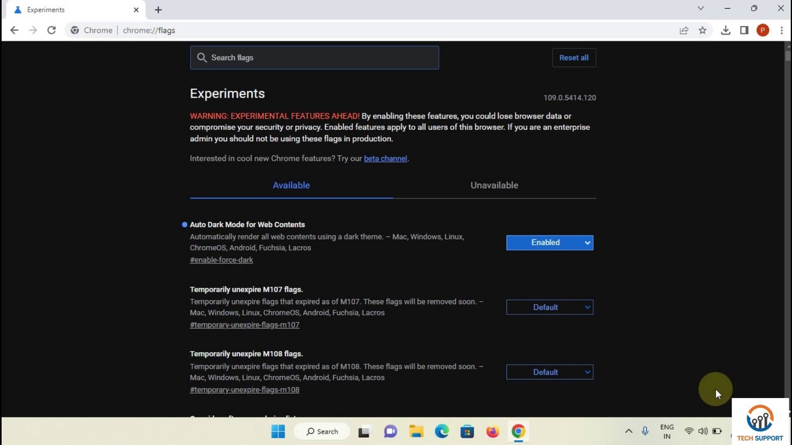This screenshot has width=792, height=445.
Task: Open the Chat app on taskbar
Action: click(x=390, y=431)
